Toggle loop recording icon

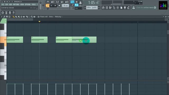click(67, 2)
